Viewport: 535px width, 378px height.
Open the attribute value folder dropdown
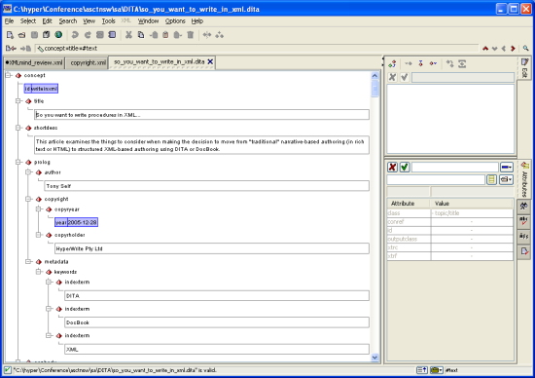tap(506, 179)
